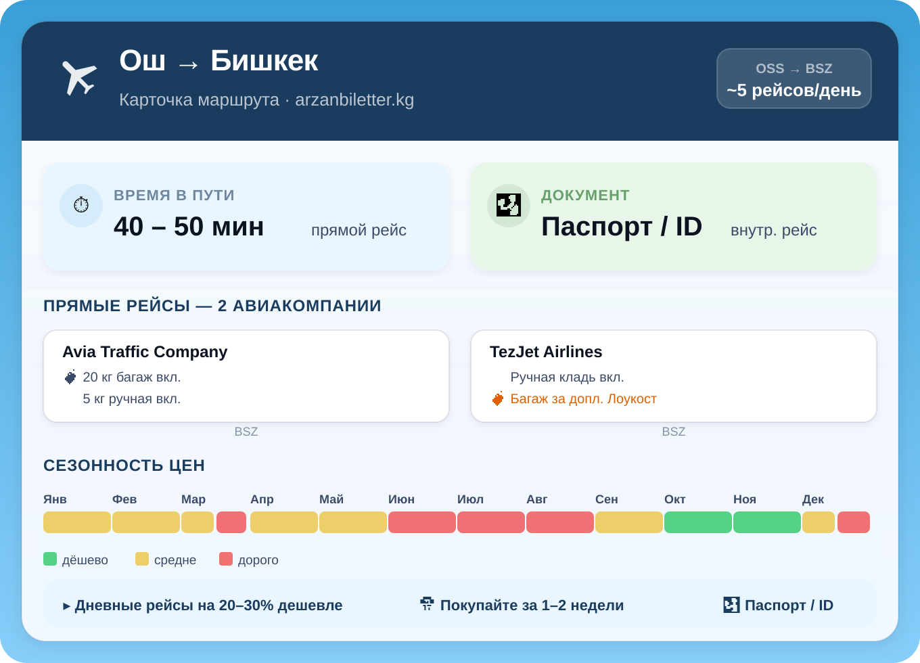Click the luggage icon for Avia Traffic Company

70,377
